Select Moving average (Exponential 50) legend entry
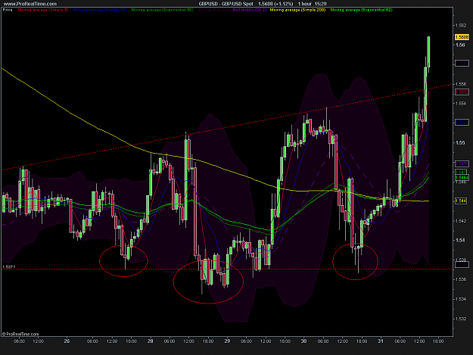Viewport: 473px width, 355px height. pyautogui.click(x=162, y=10)
